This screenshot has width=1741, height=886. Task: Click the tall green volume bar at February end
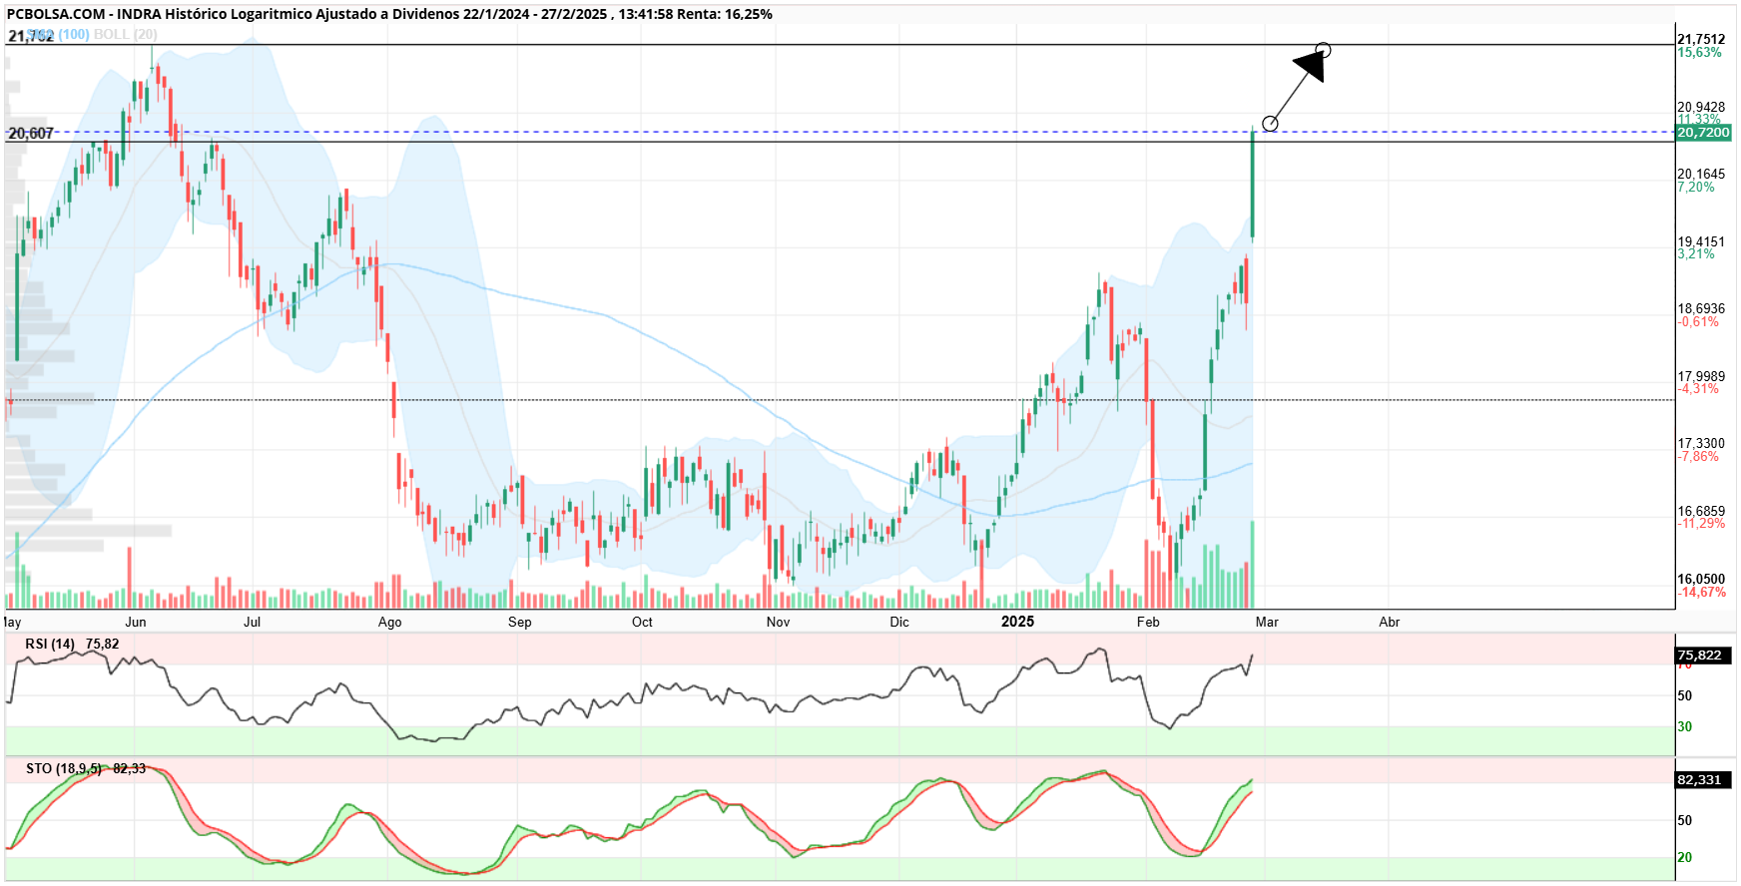tap(1253, 565)
